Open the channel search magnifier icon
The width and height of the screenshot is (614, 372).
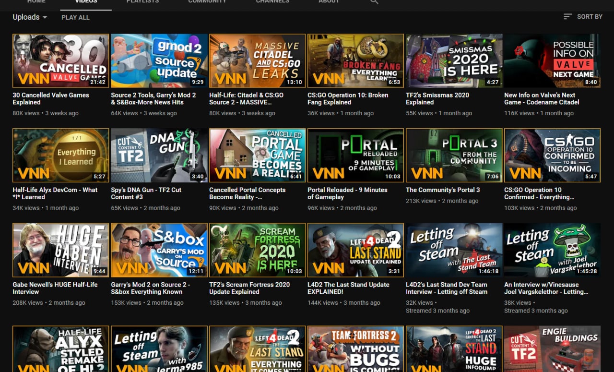pyautogui.click(x=375, y=2)
